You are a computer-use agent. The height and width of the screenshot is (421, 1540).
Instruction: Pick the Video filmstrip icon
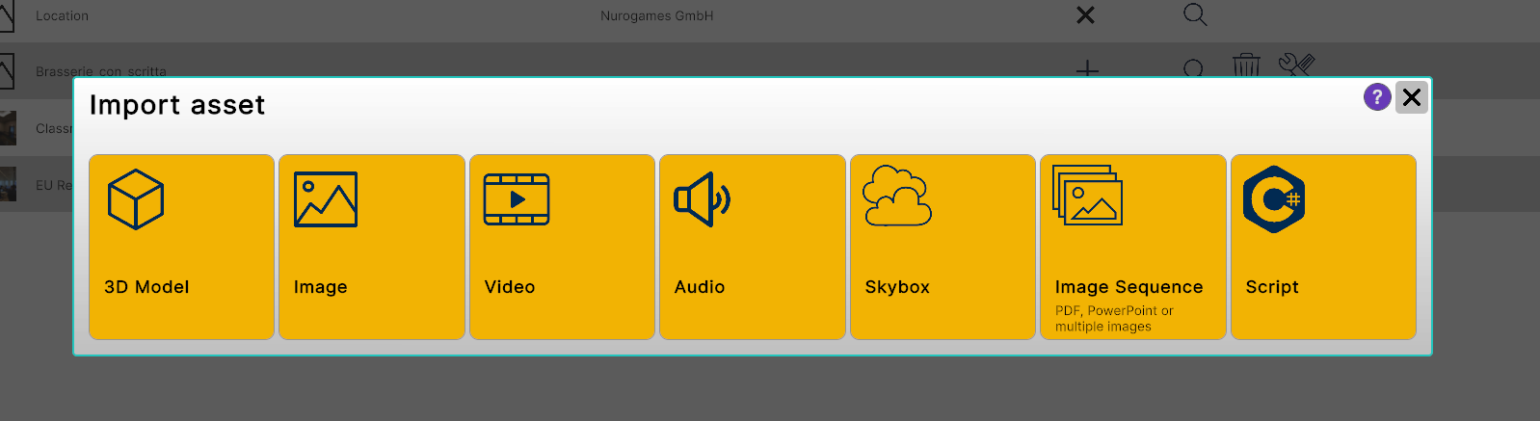517,199
